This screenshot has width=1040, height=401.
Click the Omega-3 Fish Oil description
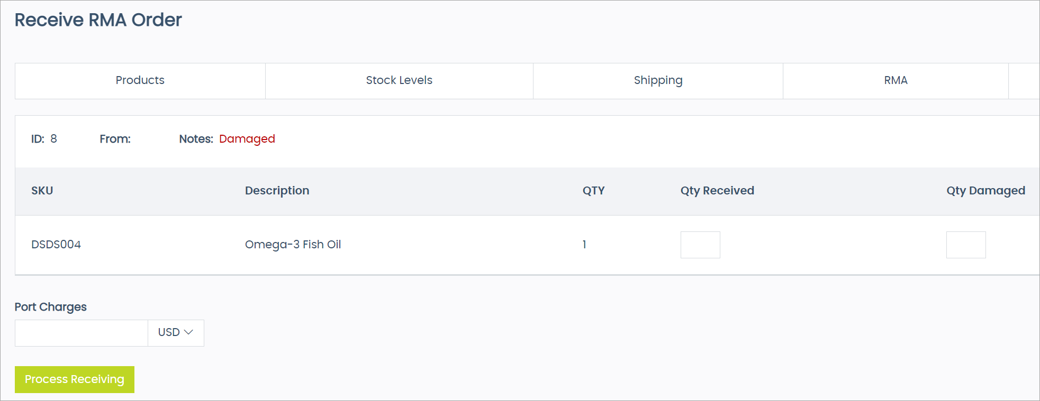click(293, 245)
